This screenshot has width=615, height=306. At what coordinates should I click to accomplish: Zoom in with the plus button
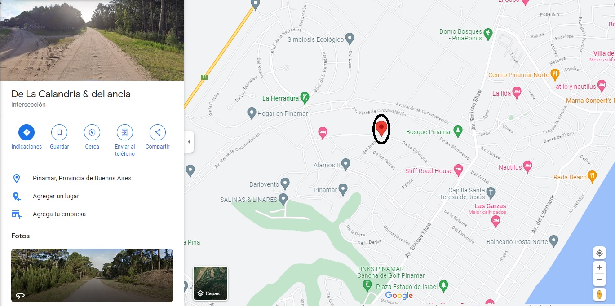point(599,267)
